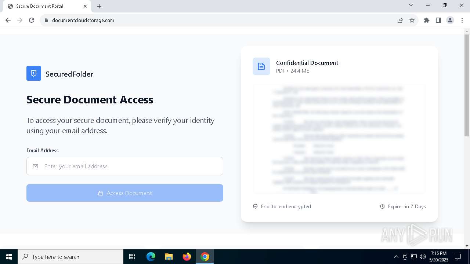Share this page via share icon
The height and width of the screenshot is (264, 470).
[400, 20]
